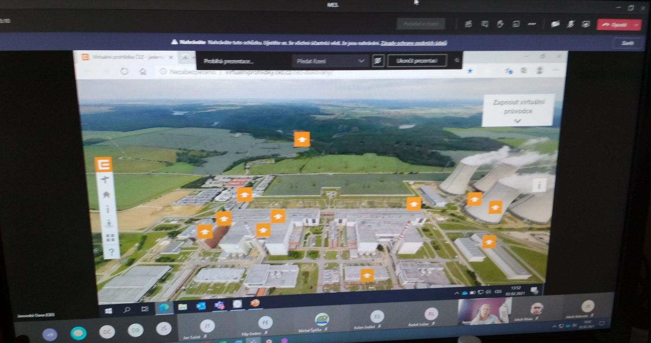Toggle the camera in Teams toolbar
Viewport: 651px width, 343px height.
pyautogui.click(x=555, y=24)
